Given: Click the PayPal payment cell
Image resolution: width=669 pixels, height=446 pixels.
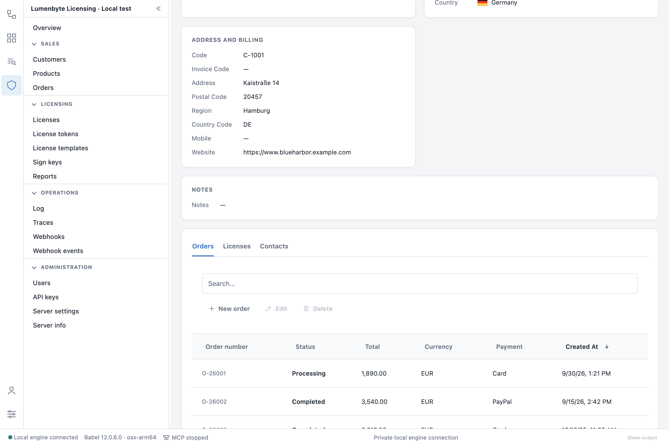Looking at the screenshot, I should click(502, 402).
